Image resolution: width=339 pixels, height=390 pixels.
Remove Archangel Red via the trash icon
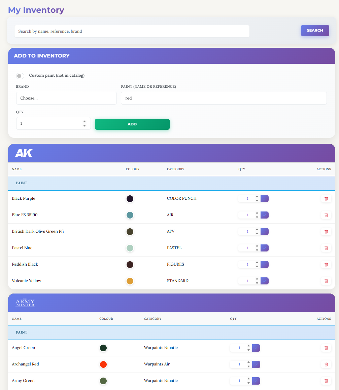(x=326, y=364)
